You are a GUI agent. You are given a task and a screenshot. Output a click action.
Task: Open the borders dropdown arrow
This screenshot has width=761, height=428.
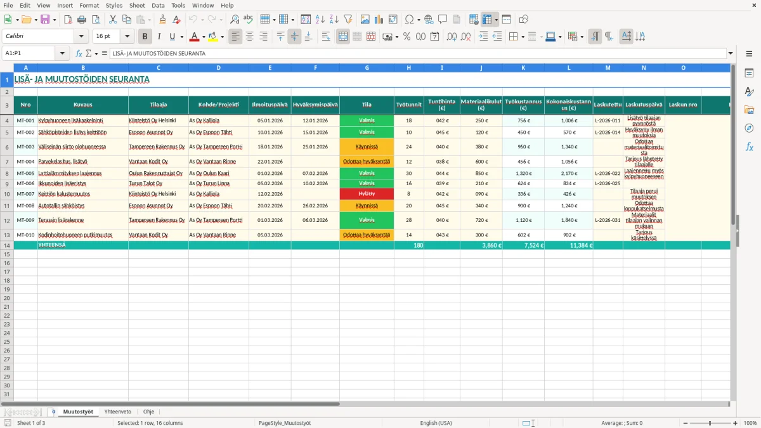click(x=523, y=37)
